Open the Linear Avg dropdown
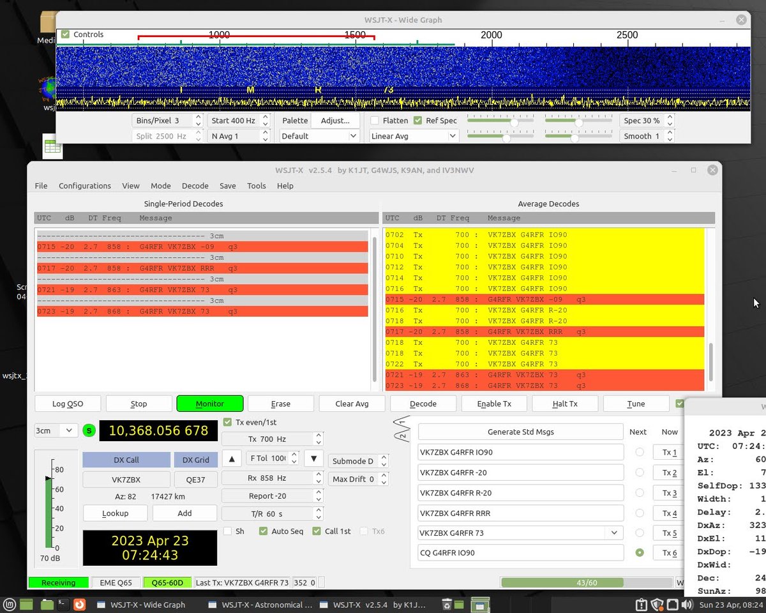766x613 pixels. (x=414, y=136)
